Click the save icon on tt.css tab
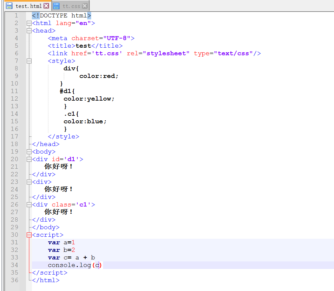The height and width of the screenshot is (291, 334). pos(56,6)
